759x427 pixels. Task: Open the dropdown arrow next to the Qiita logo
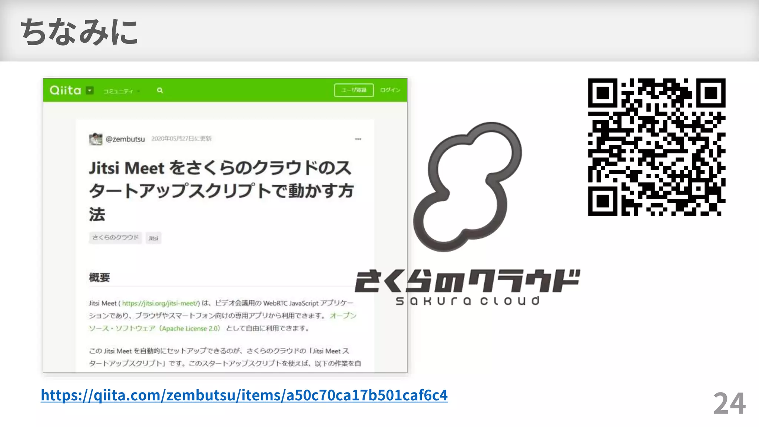tap(90, 90)
